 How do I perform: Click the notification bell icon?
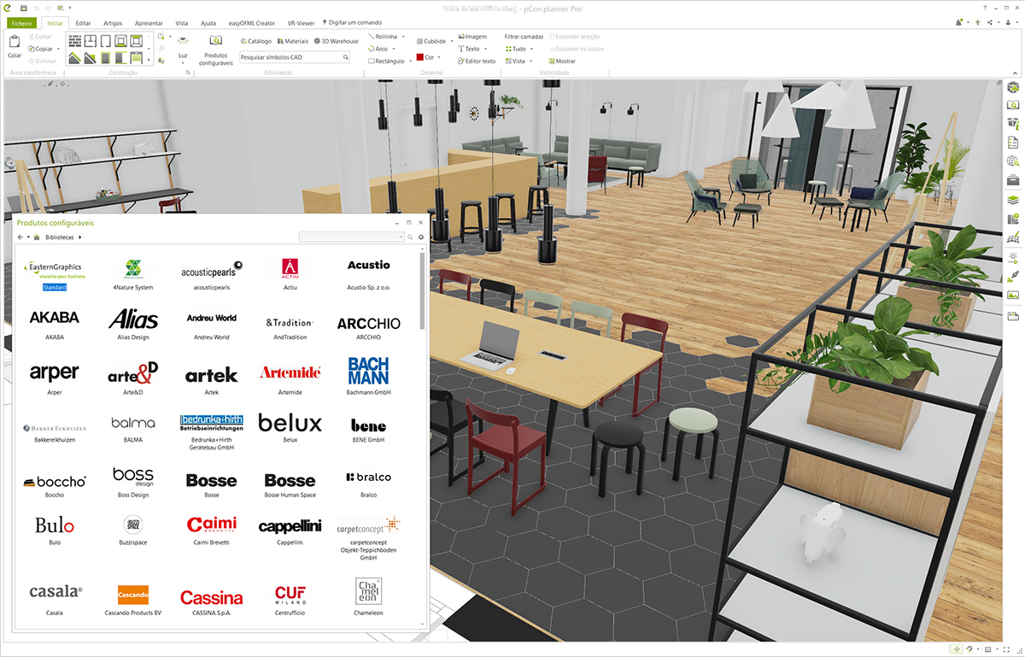point(959,22)
